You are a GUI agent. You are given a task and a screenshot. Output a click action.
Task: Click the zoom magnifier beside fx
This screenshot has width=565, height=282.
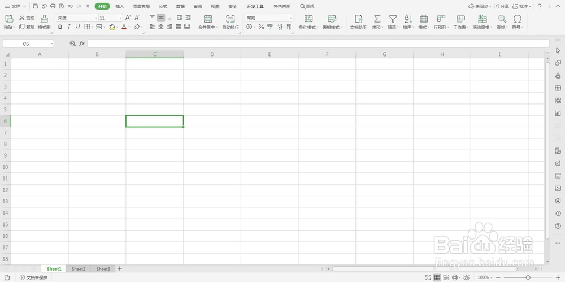[x=72, y=44]
